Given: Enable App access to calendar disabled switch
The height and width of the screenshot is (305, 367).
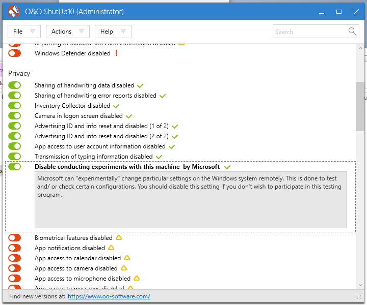Looking at the screenshot, I should click(14, 258).
